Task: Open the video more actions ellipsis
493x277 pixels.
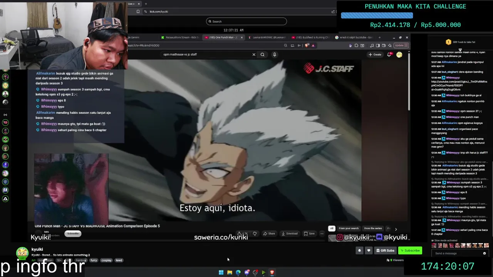Action: click(x=322, y=234)
